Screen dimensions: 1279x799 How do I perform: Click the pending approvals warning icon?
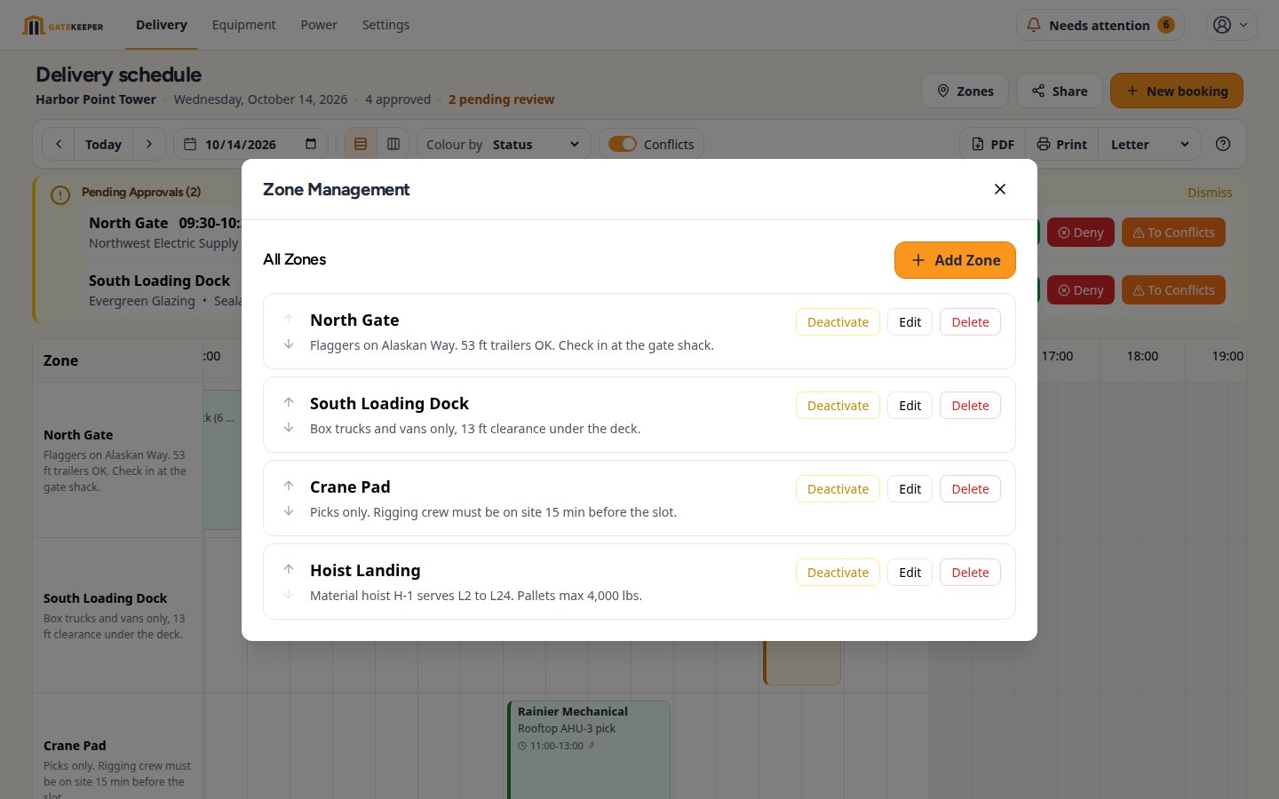click(x=60, y=195)
